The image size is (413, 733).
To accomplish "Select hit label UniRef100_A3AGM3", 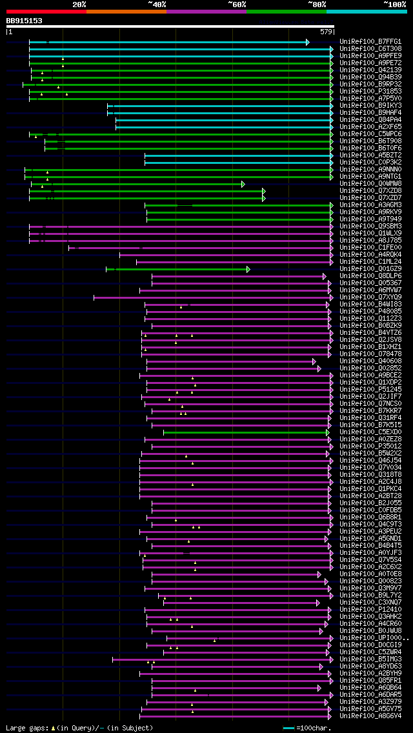I will 370,205.
